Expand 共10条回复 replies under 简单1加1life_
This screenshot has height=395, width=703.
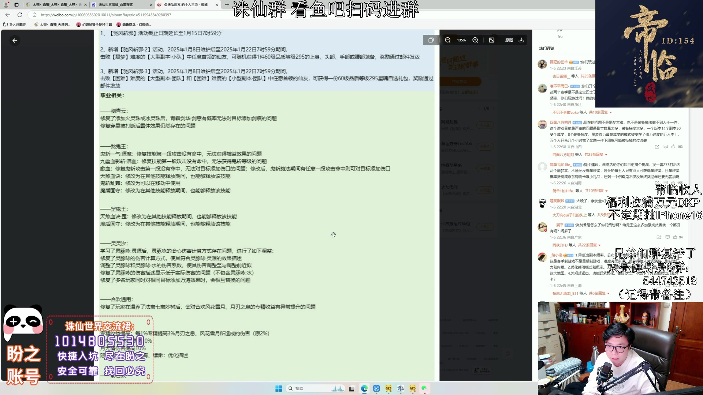click(596, 191)
